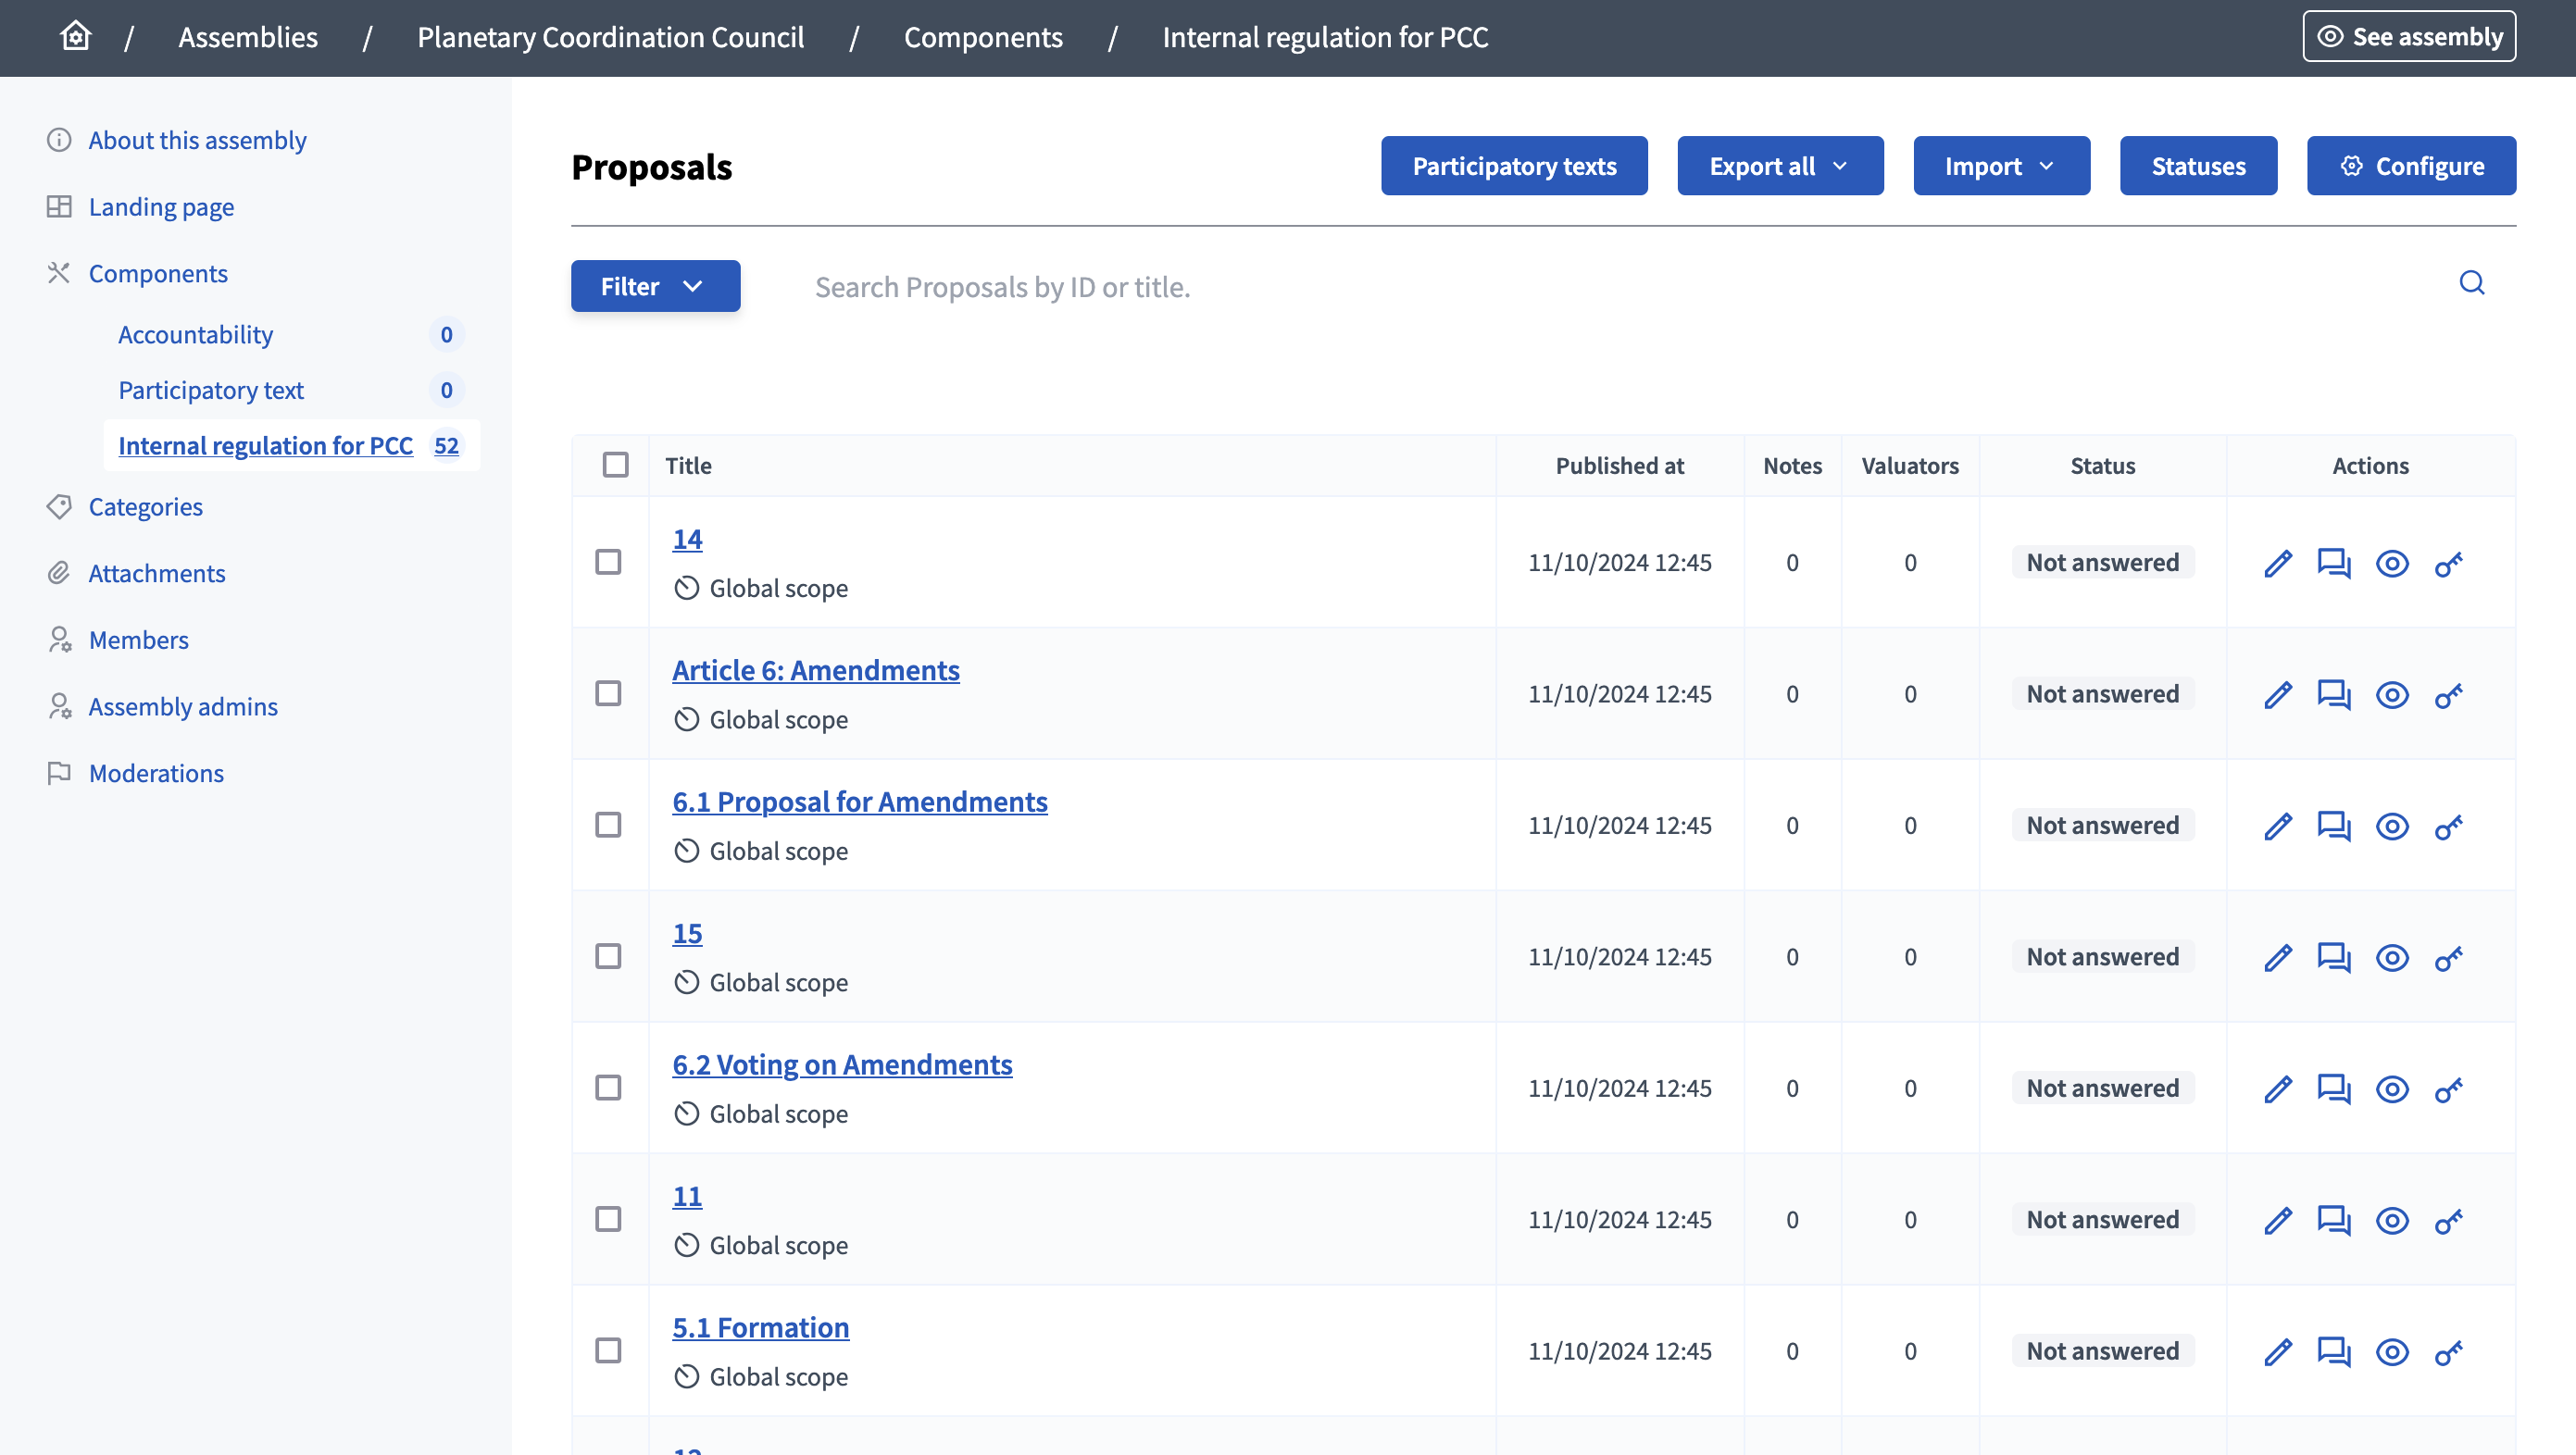Open the Article 6: Amendments link

pos(815,670)
